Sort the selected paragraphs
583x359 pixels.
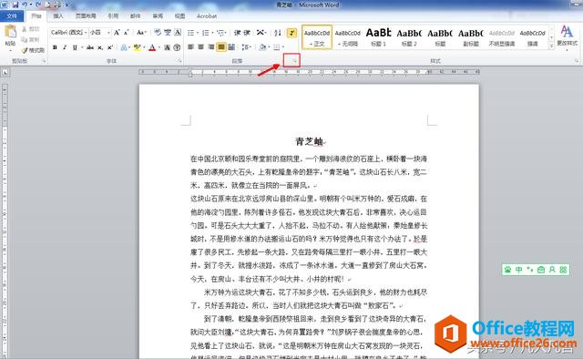click(278, 33)
